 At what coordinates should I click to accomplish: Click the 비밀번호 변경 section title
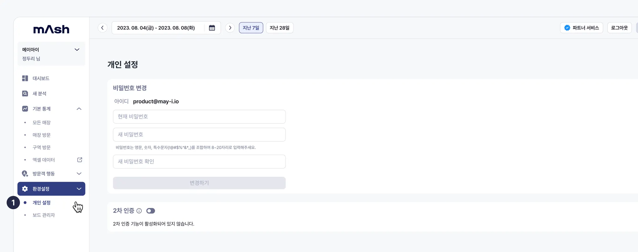pyautogui.click(x=130, y=88)
